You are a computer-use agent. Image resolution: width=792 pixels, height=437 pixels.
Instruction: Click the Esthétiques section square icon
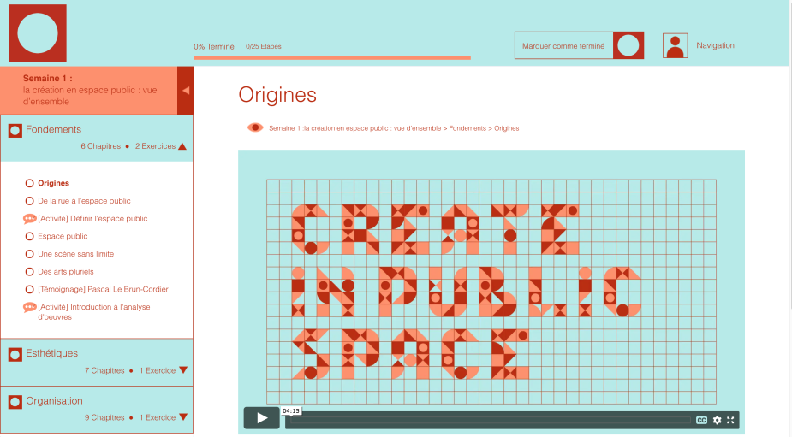(x=15, y=354)
